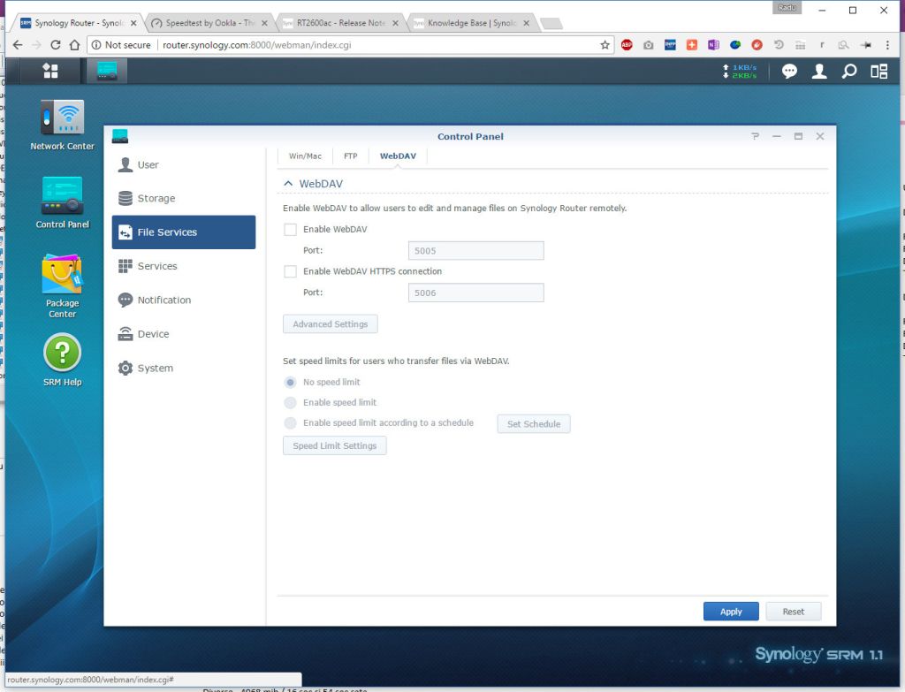The height and width of the screenshot is (692, 905).
Task: Maximize the Control Panel window
Action: point(798,136)
